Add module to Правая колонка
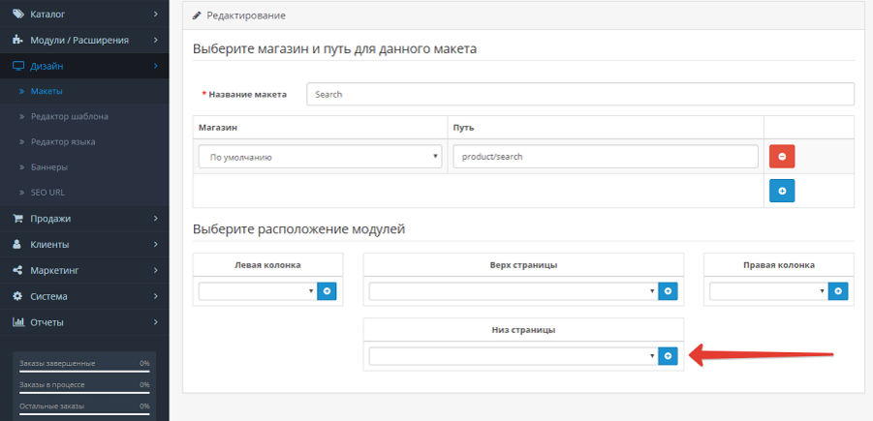Viewport: 873px width, 421px height. click(x=838, y=291)
